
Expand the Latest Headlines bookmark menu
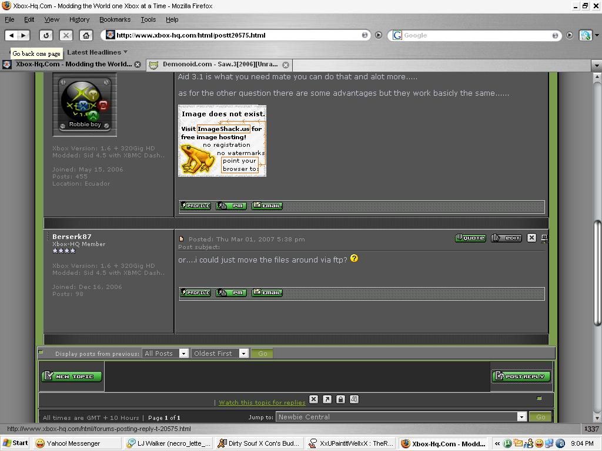click(x=97, y=52)
